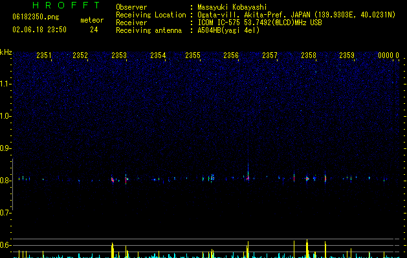407x258 pixels.
Task: Click the Receiver label
Action: tap(131, 23)
